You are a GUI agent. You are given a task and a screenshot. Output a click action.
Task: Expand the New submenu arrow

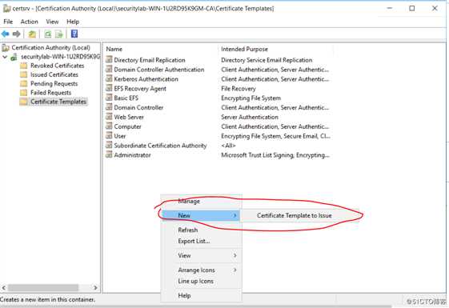[235, 215]
